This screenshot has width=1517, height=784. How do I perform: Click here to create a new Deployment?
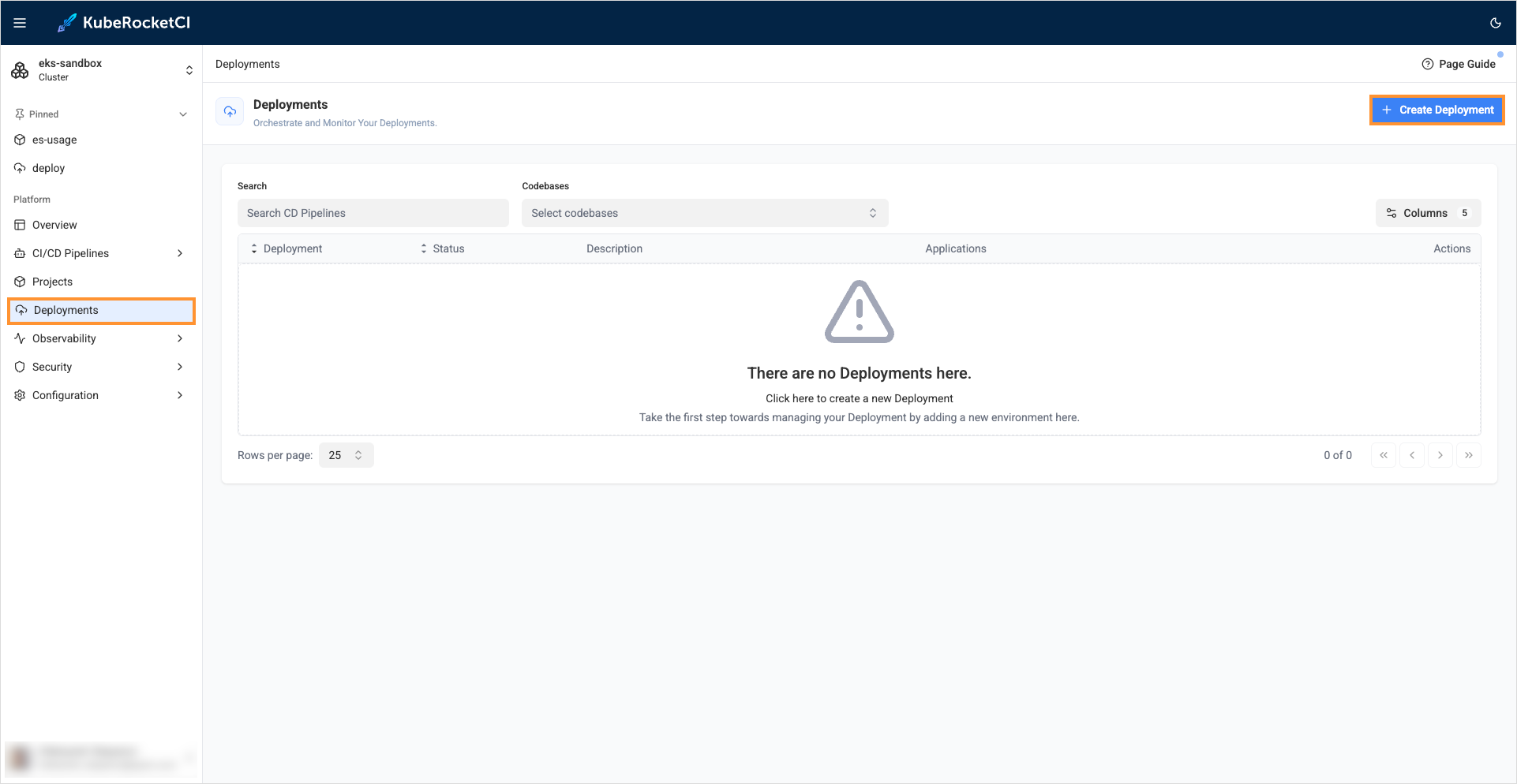pos(859,398)
